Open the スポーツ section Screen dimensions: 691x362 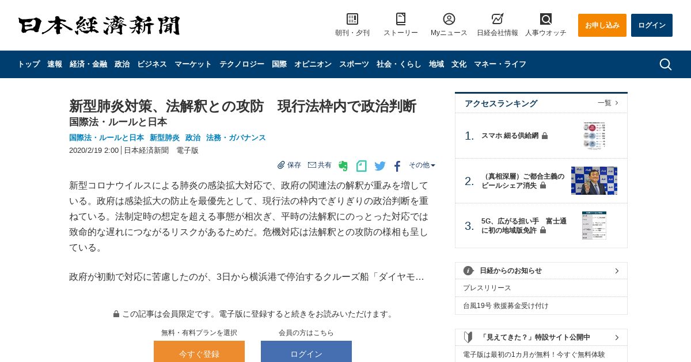[x=354, y=64]
